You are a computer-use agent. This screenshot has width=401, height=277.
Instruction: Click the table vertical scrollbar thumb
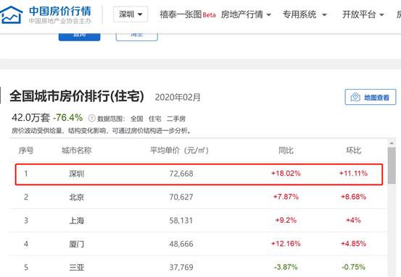392,166
